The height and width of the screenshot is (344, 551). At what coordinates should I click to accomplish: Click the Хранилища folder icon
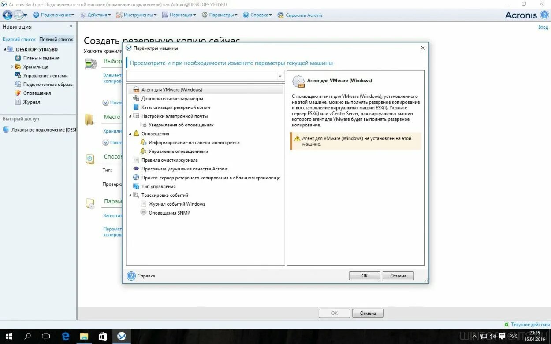18,67
